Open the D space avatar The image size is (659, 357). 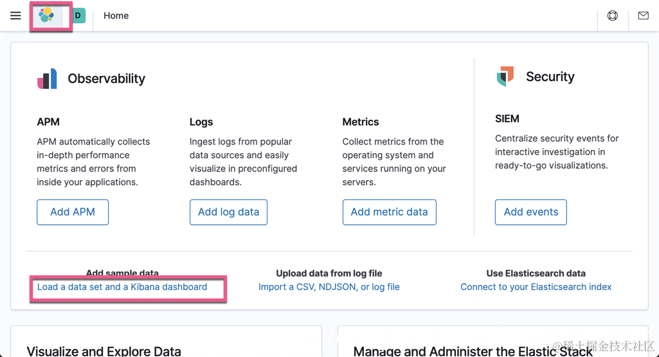coord(78,15)
